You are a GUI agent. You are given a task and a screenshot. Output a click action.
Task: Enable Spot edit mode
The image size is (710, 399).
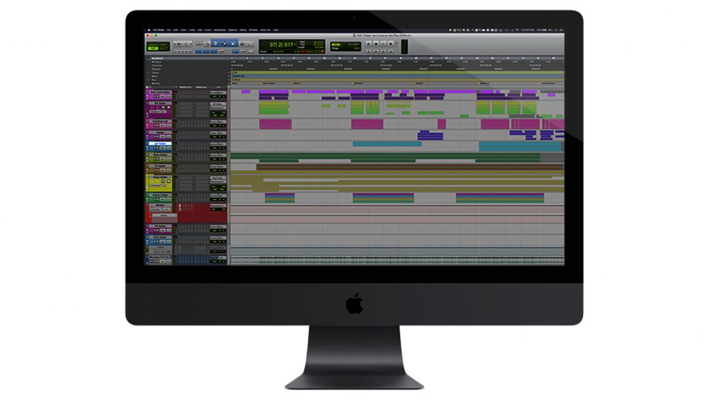(x=164, y=44)
